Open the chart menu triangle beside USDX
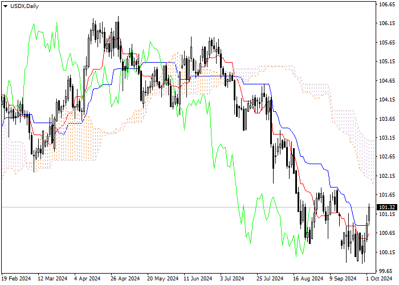This screenshot has height=285, width=399. pos(5,6)
